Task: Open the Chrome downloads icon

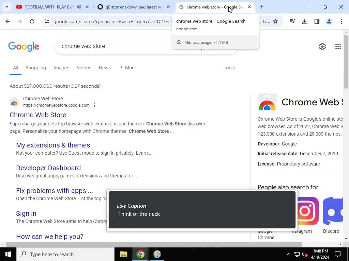Action: (x=305, y=21)
